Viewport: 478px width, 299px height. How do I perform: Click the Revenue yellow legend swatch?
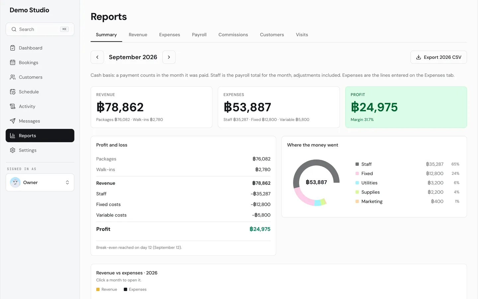pyautogui.click(x=98, y=289)
